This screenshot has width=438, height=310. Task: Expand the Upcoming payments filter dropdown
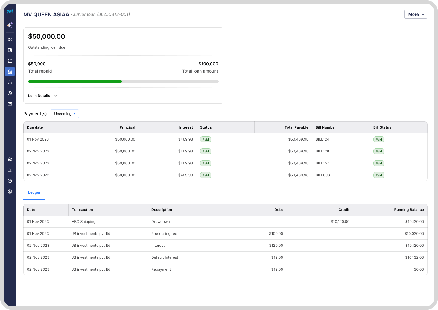65,114
